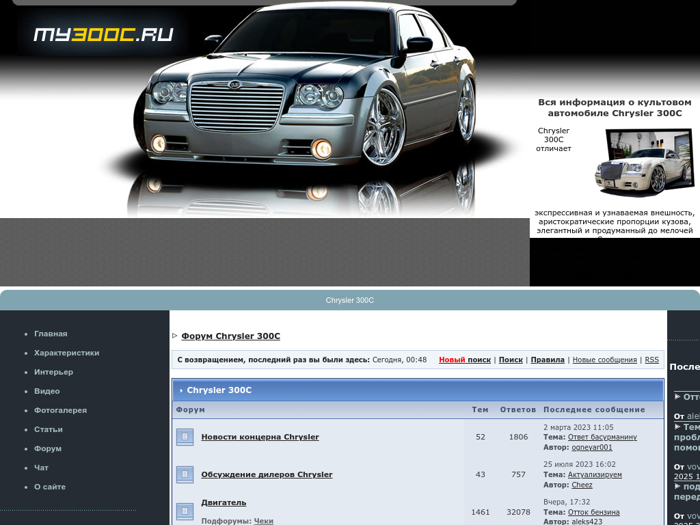Open topic Ответ басурманину
The width and height of the screenshot is (700, 525).
pyautogui.click(x=602, y=437)
